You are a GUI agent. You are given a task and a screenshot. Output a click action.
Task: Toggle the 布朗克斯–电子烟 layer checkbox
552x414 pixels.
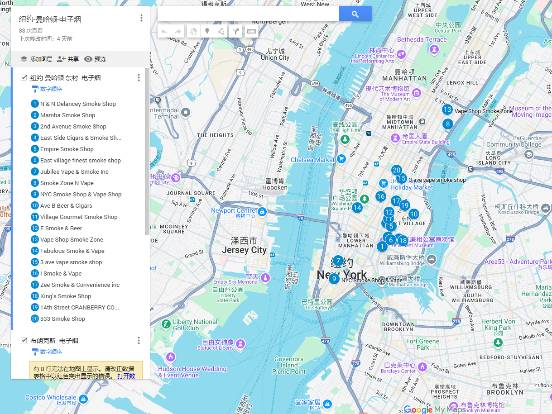pos(24,340)
